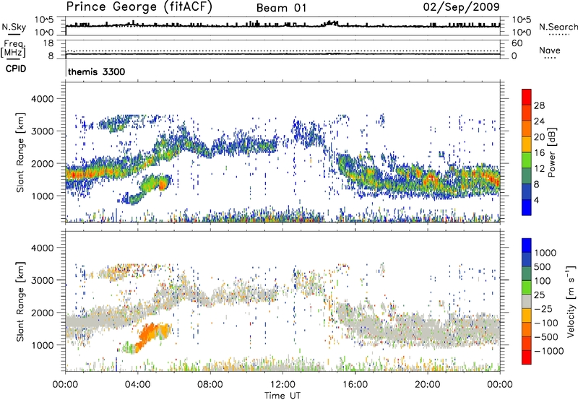Click the '28' label on Power colorbar
The width and height of the screenshot is (578, 400).
click(x=539, y=105)
